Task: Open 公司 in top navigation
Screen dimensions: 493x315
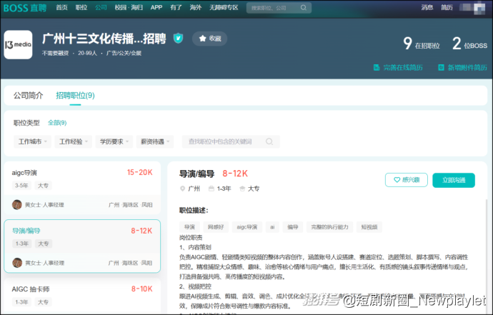Action: 101,8
